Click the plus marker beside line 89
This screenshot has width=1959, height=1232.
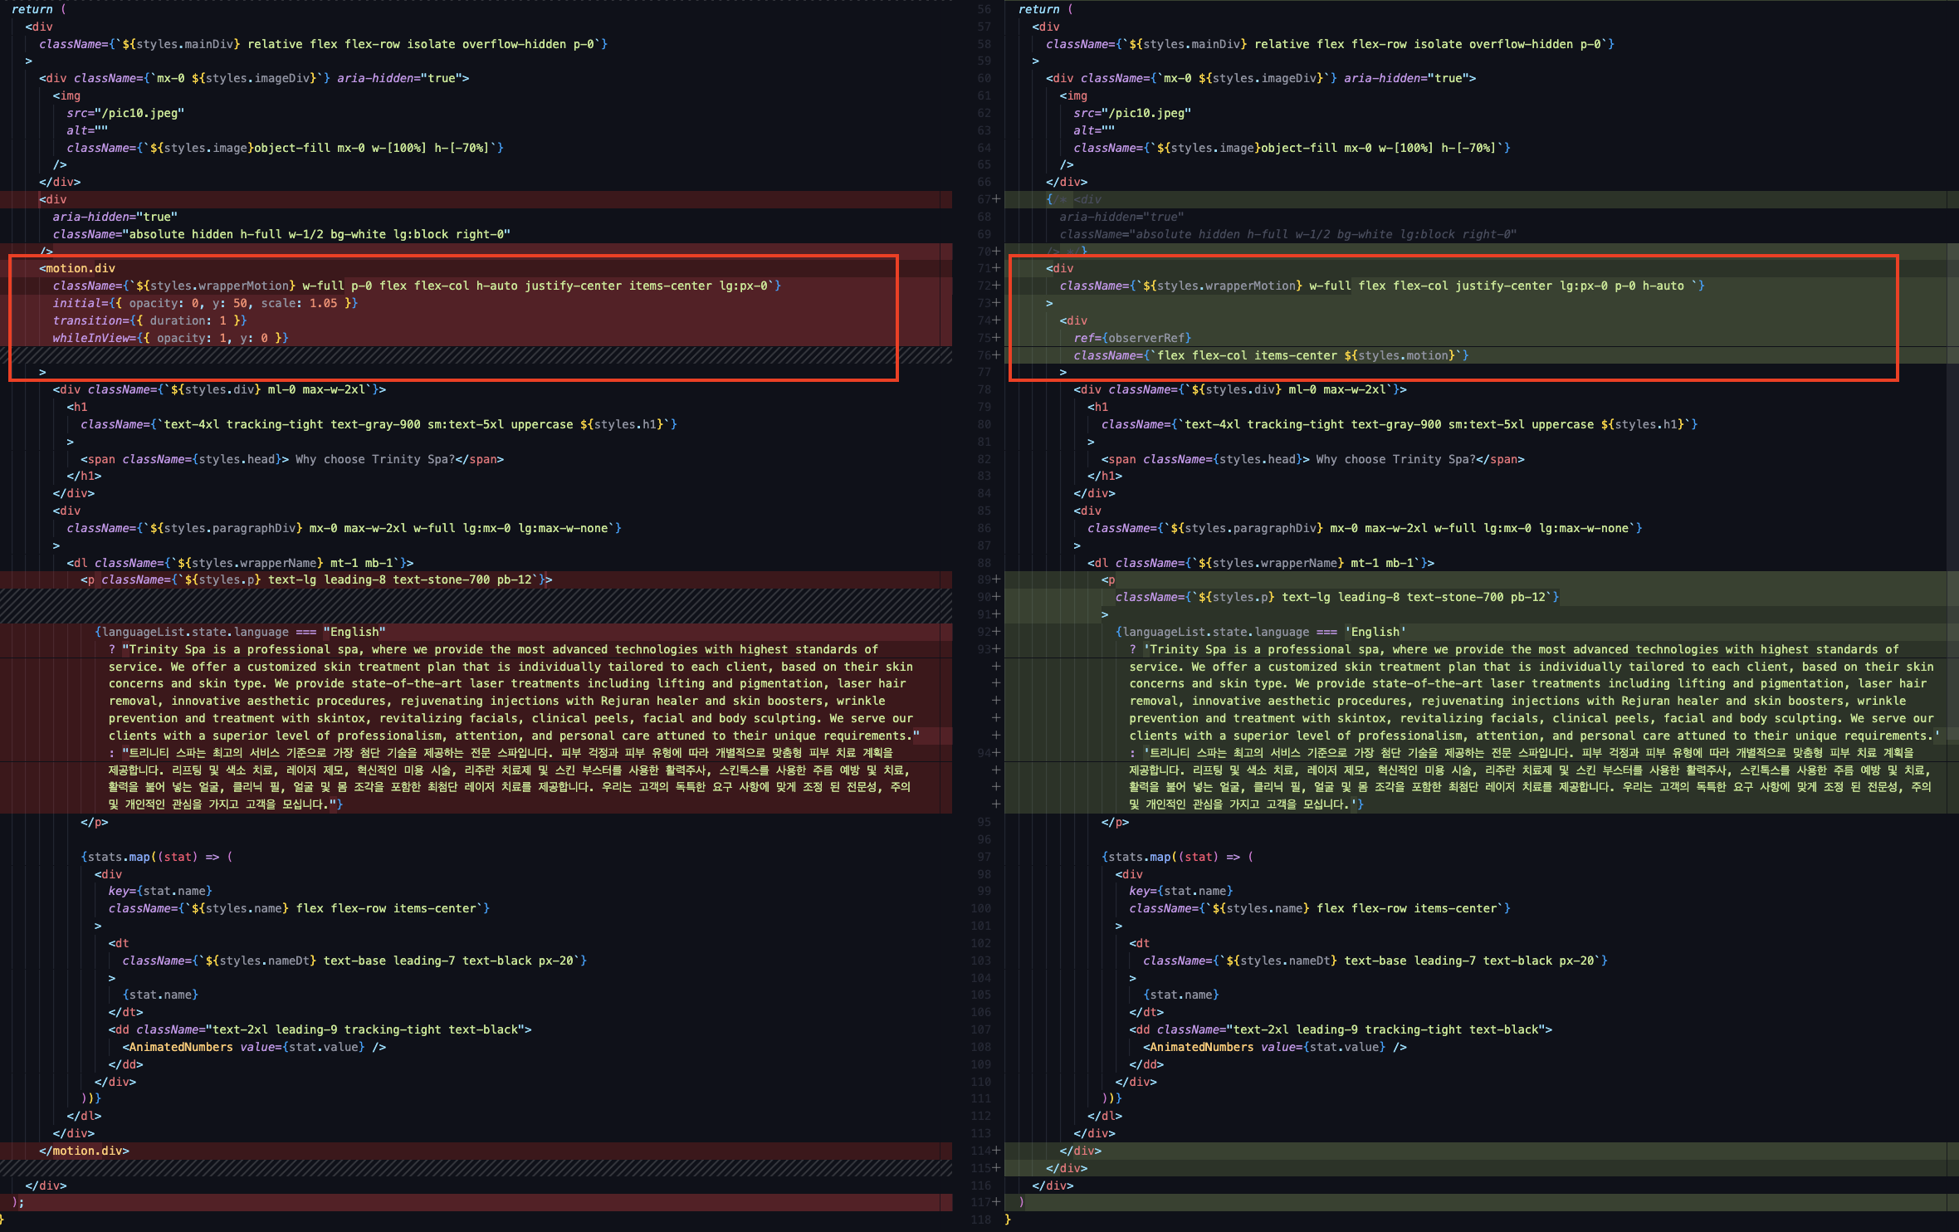pyautogui.click(x=994, y=579)
